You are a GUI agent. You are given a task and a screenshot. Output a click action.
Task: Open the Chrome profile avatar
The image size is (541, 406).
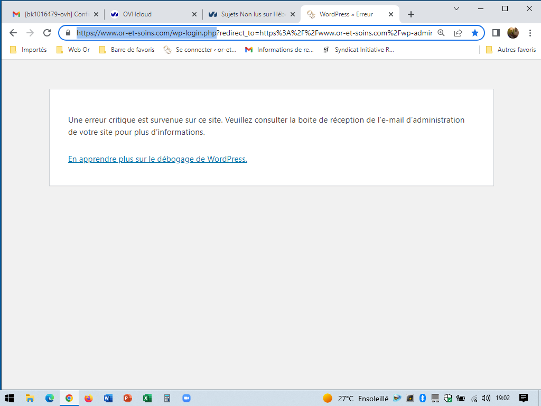512,33
